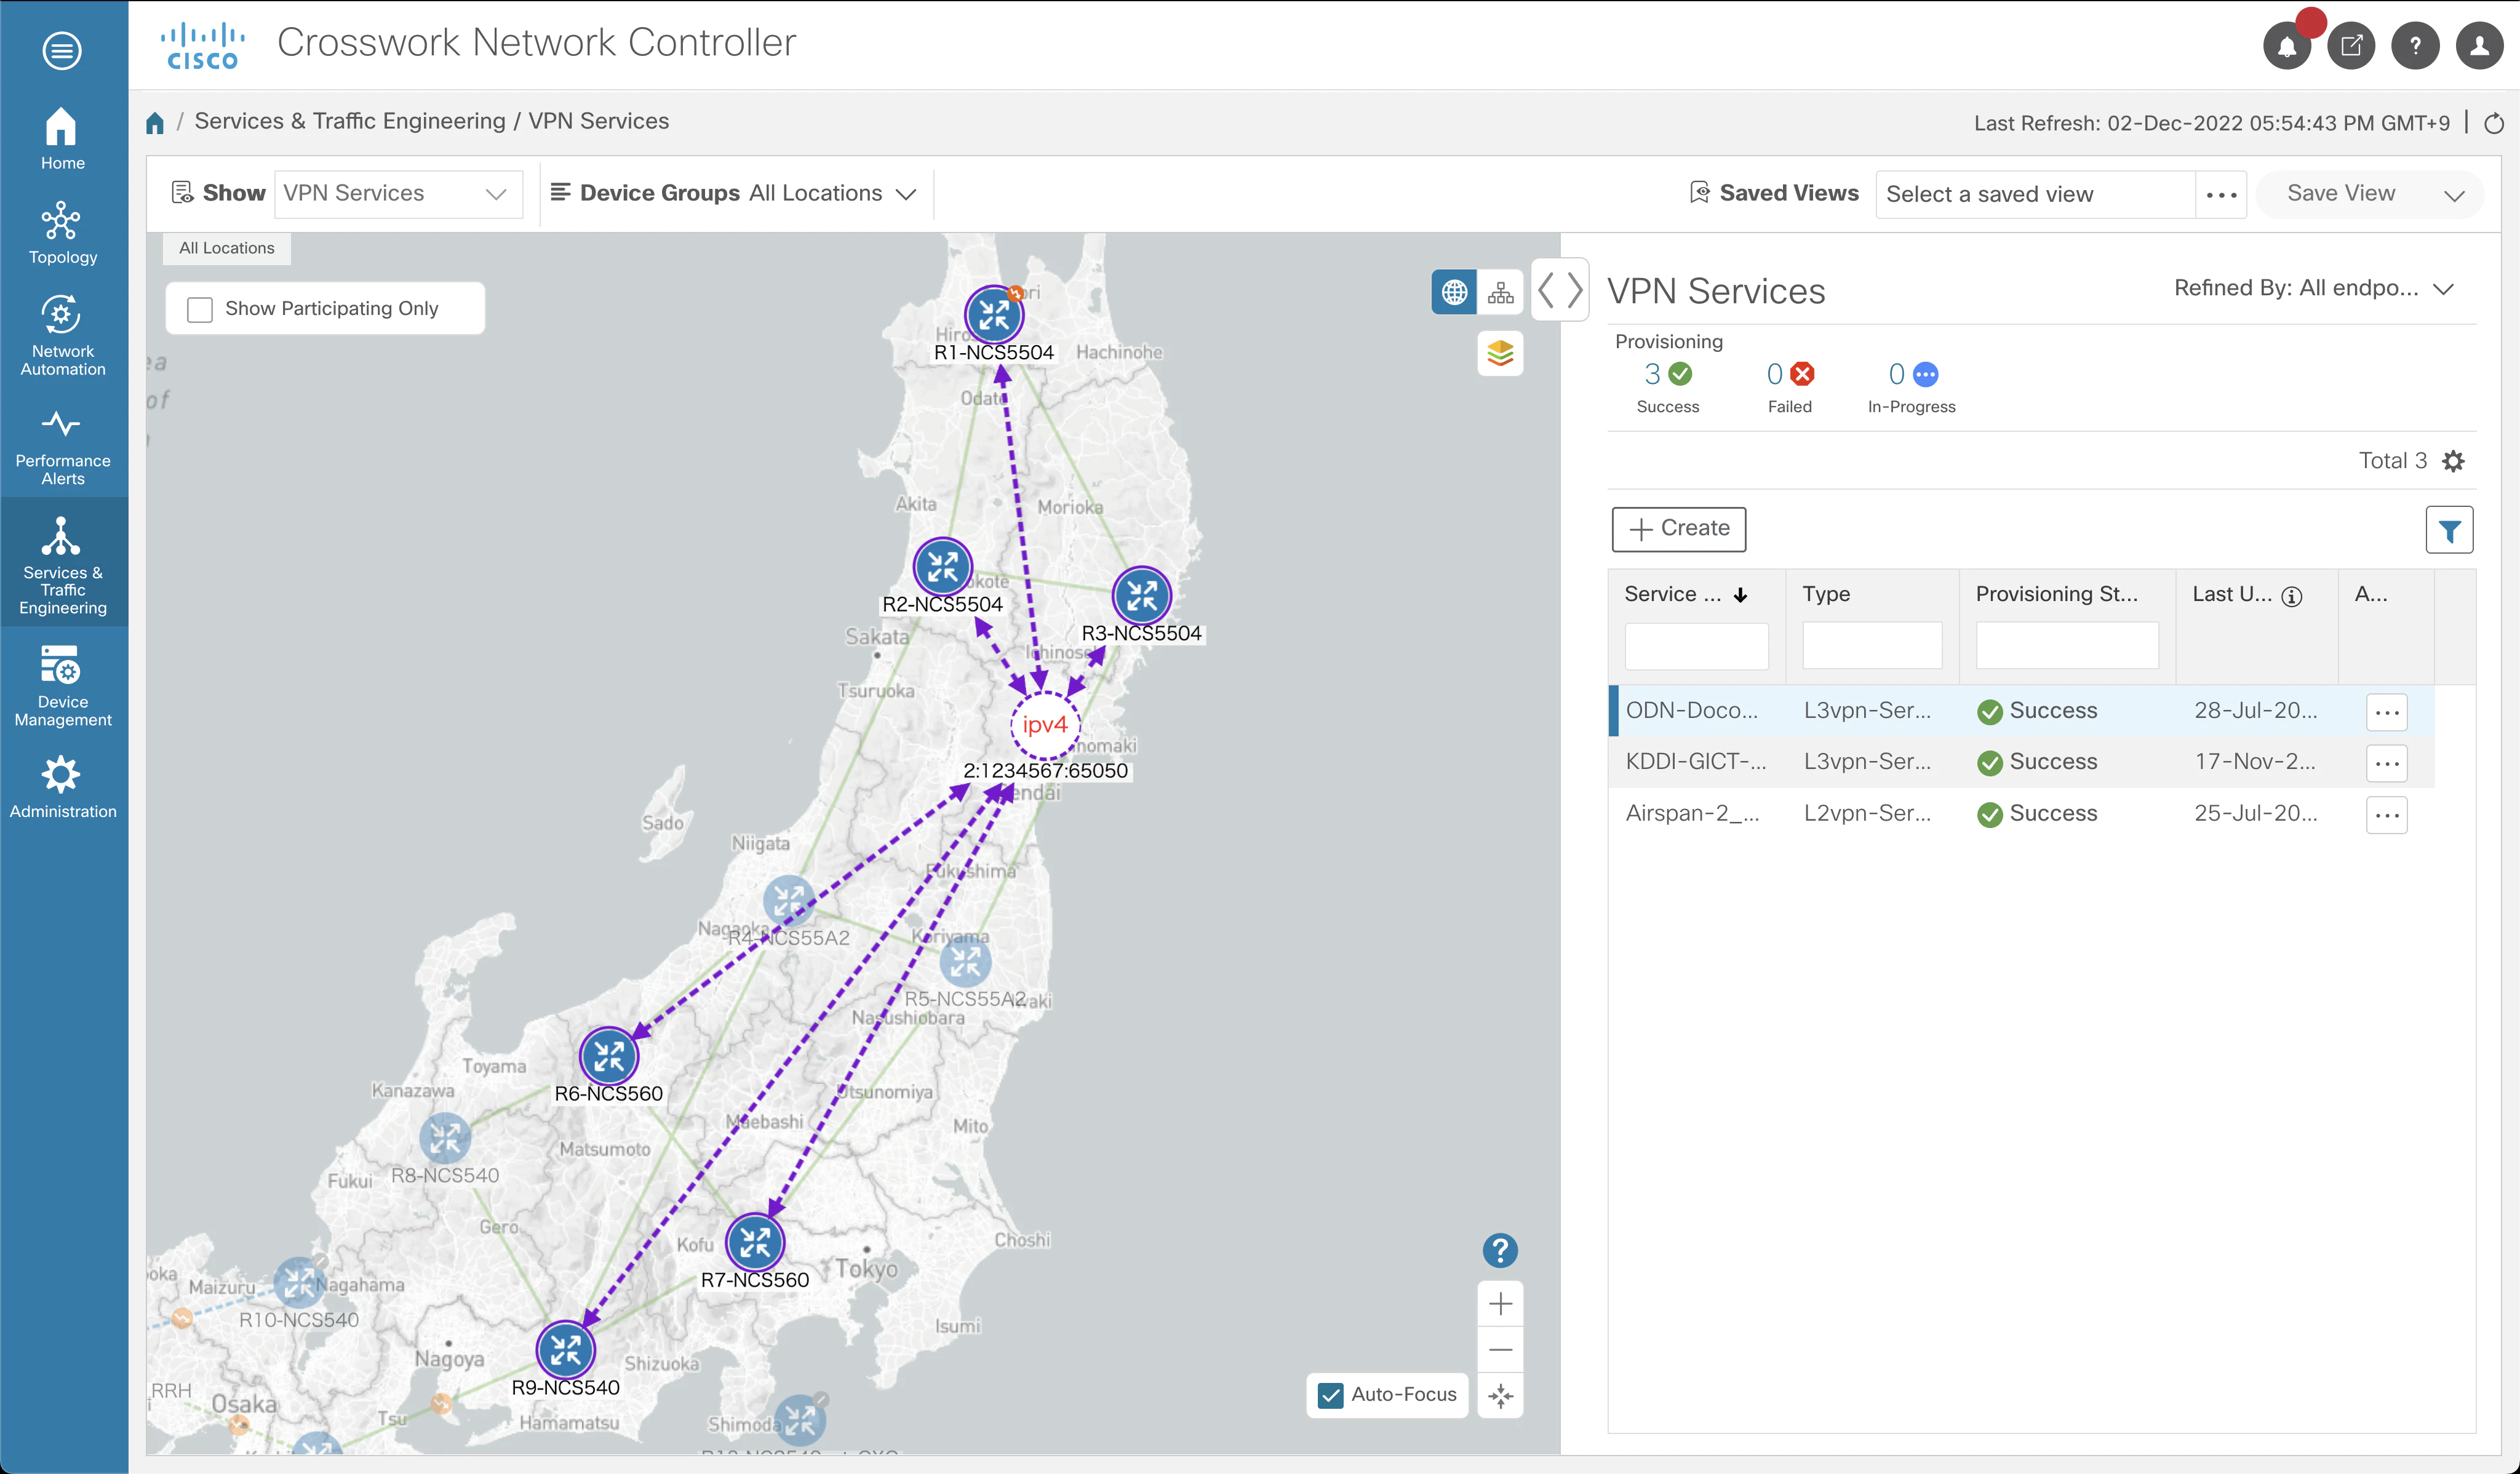Go to Home in sidebar
Screen dimensions: 2520x1474
click(62, 139)
